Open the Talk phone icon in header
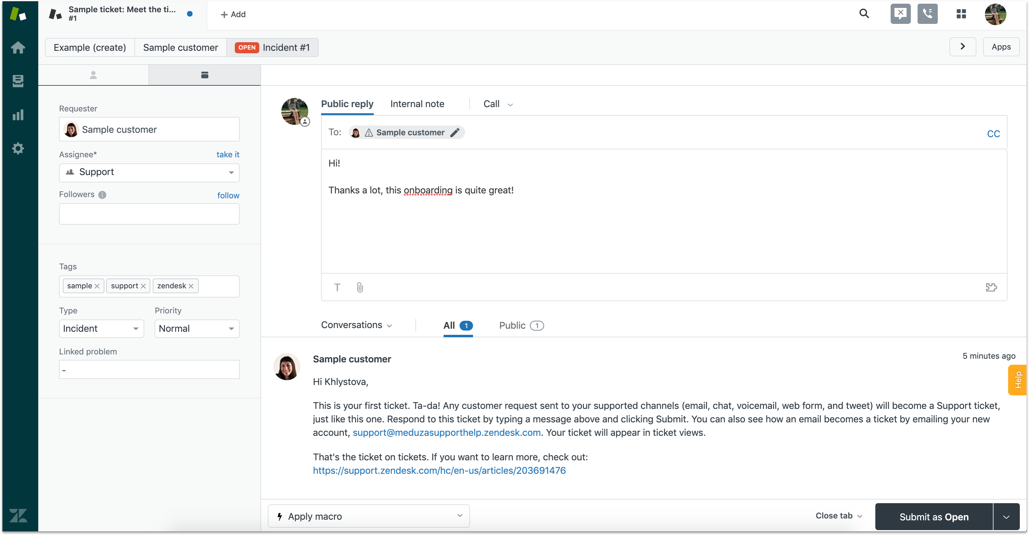 pos(927,13)
